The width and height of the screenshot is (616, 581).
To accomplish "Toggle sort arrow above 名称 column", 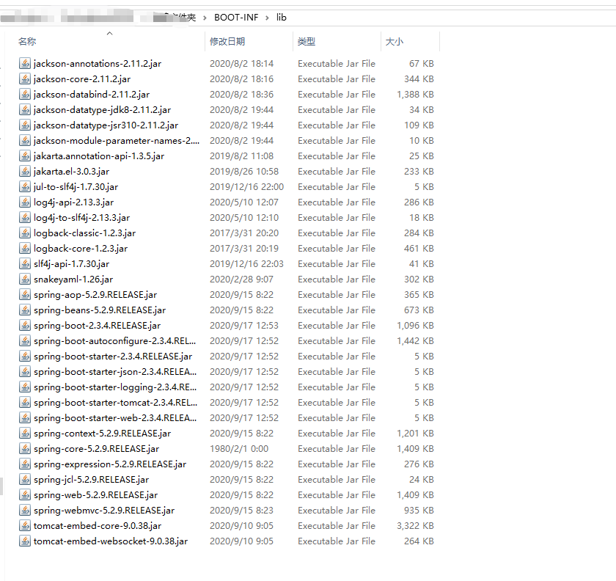I will 109,34.
